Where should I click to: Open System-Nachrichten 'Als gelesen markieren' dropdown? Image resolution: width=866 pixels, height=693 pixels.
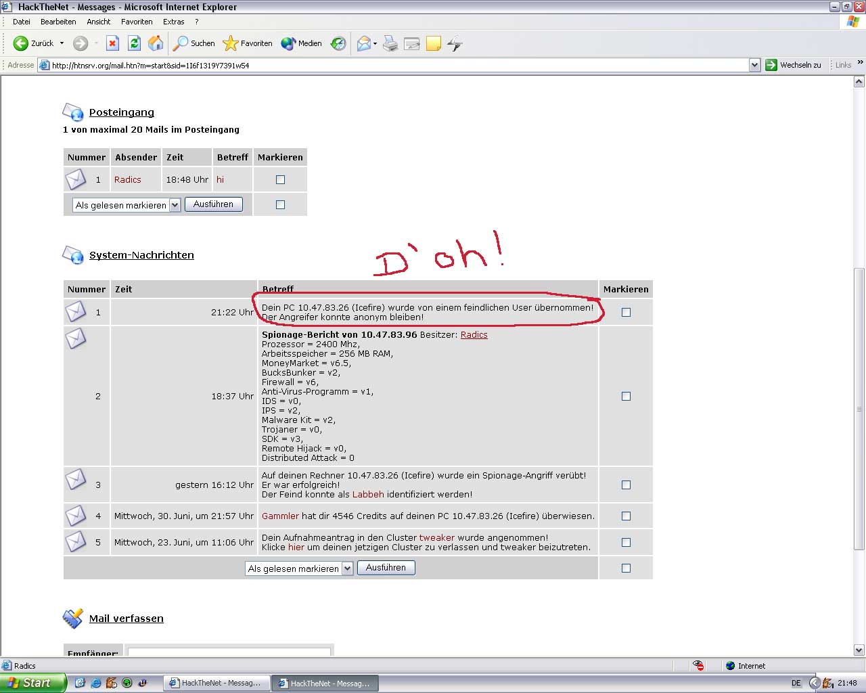pyautogui.click(x=347, y=568)
